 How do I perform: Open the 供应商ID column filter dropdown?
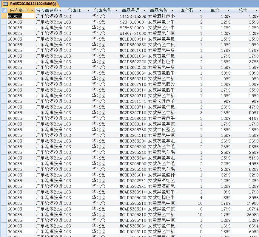coord(32,10)
